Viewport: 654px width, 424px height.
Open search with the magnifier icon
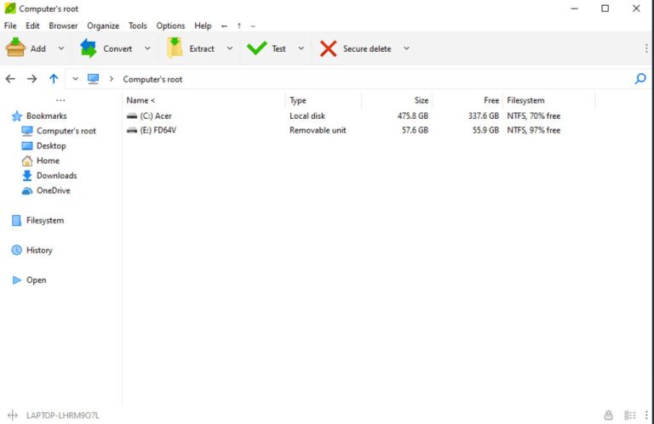point(640,79)
